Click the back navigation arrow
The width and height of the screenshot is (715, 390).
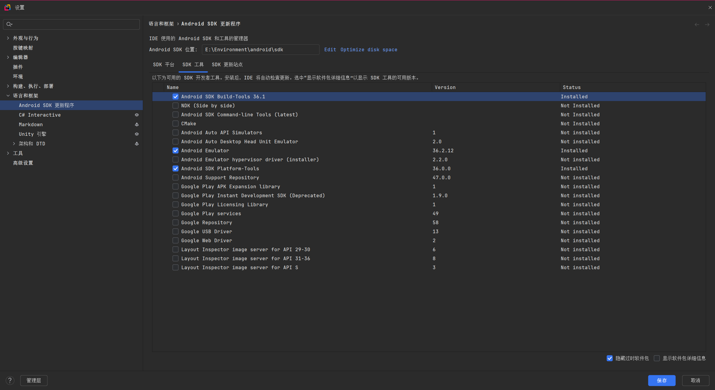tap(697, 25)
